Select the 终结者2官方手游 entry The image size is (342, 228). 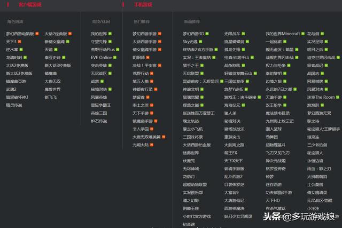(198, 50)
